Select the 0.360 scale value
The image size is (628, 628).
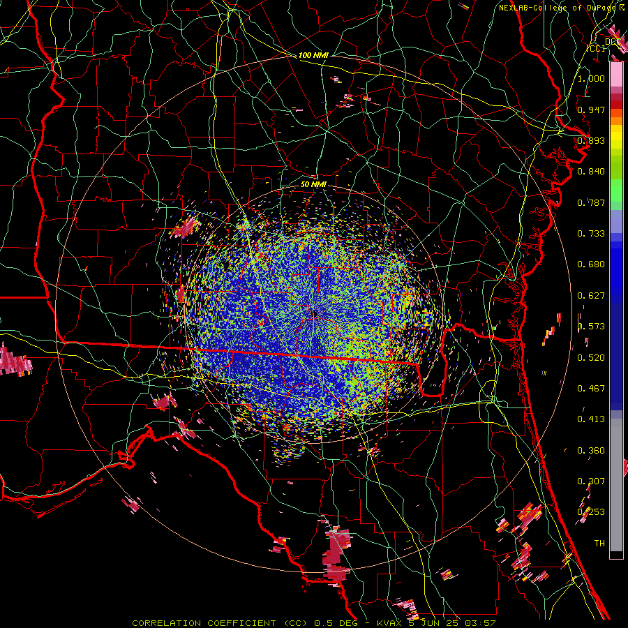591,451
